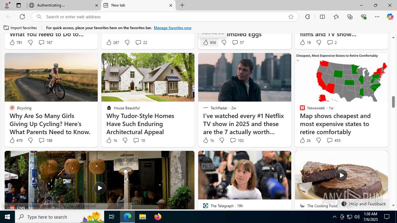
Task: Open the cyclist on road thumbnail
Action: [x=51, y=77]
